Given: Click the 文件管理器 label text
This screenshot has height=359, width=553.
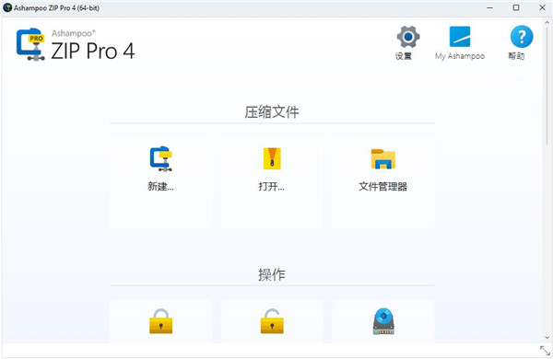Looking at the screenshot, I should coord(383,186).
